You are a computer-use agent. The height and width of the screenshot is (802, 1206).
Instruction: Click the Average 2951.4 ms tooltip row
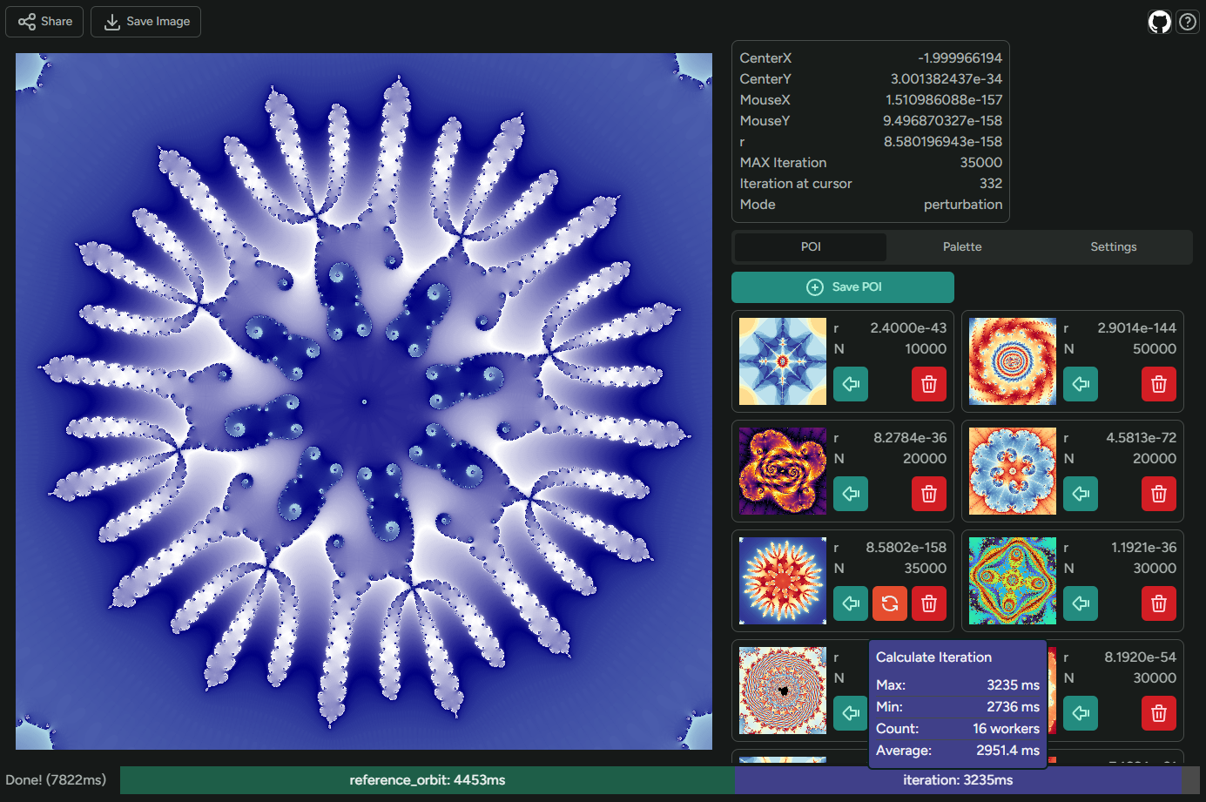click(x=958, y=751)
